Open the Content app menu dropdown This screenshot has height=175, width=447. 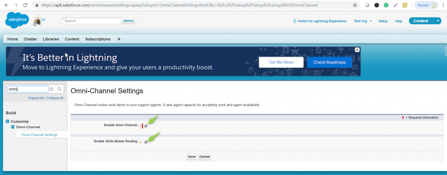coord(438,21)
